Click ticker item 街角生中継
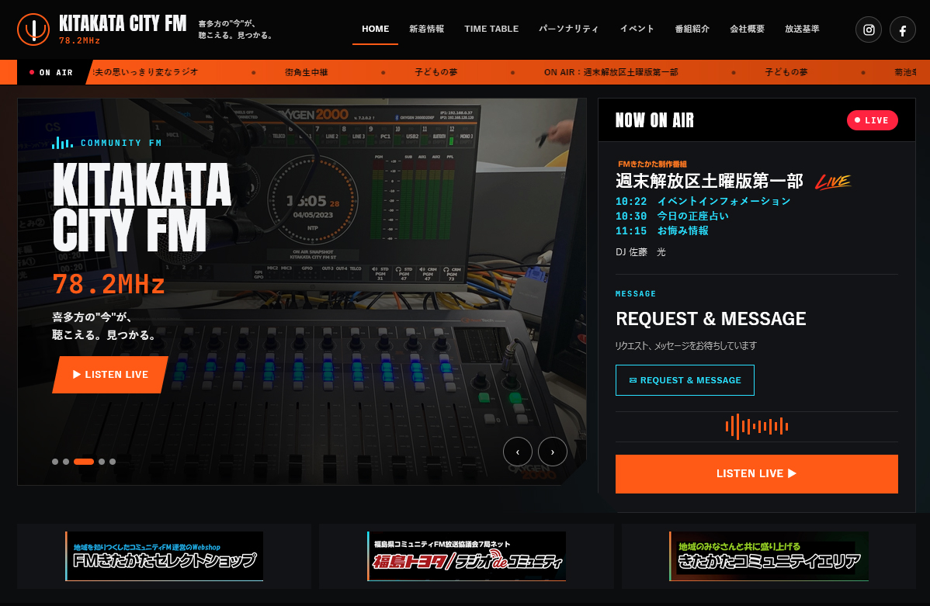Image resolution: width=930 pixels, height=606 pixels. pos(306,72)
